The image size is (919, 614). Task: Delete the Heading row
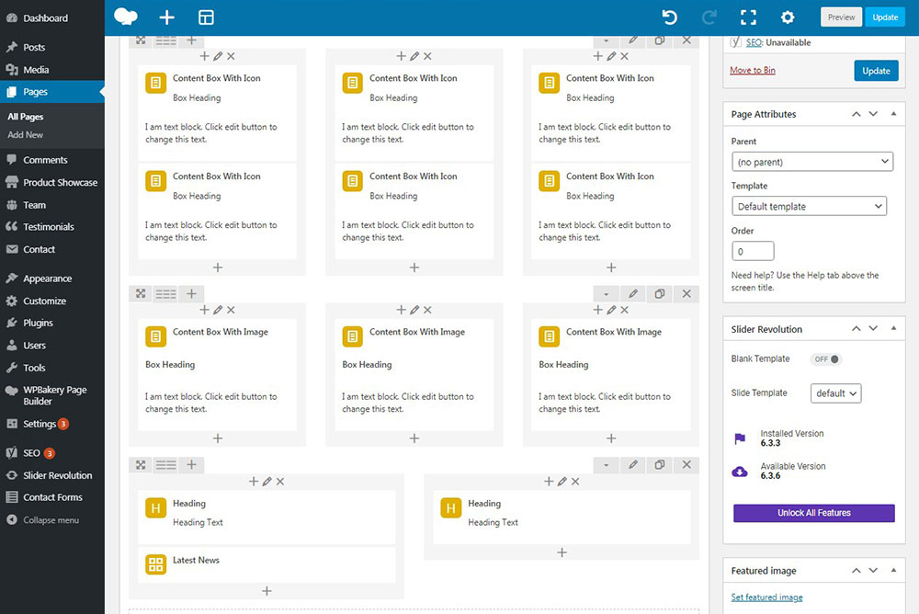[686, 465]
